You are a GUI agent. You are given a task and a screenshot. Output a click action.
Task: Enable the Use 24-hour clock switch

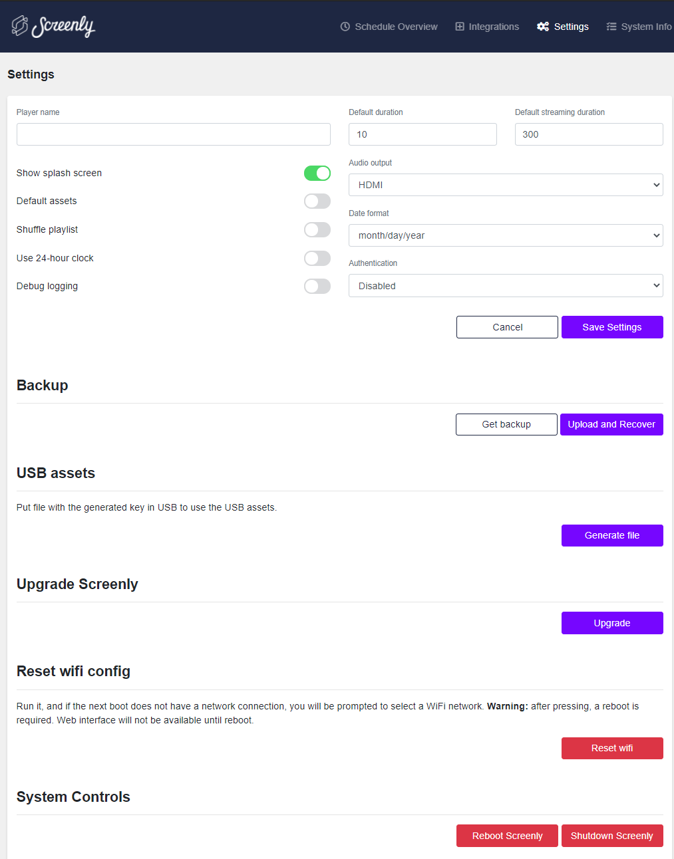(x=317, y=258)
